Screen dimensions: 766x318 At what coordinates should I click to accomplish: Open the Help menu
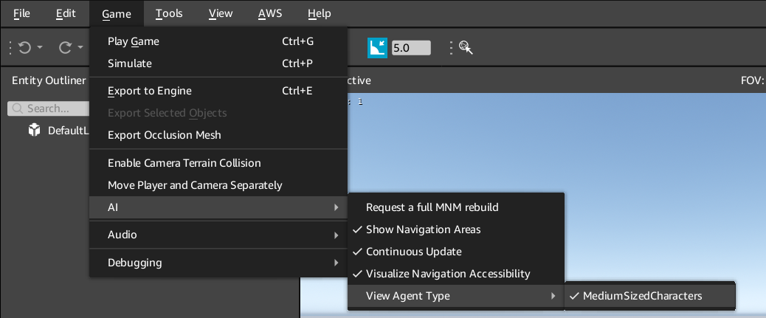pos(320,13)
